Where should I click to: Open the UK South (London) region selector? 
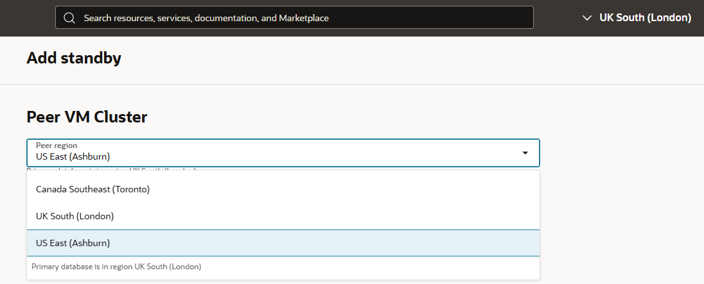click(644, 18)
